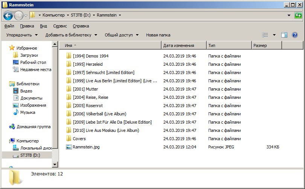Open the view options dropdown arrow
Image resolution: width=305 pixels, height=189 pixels.
274,35
